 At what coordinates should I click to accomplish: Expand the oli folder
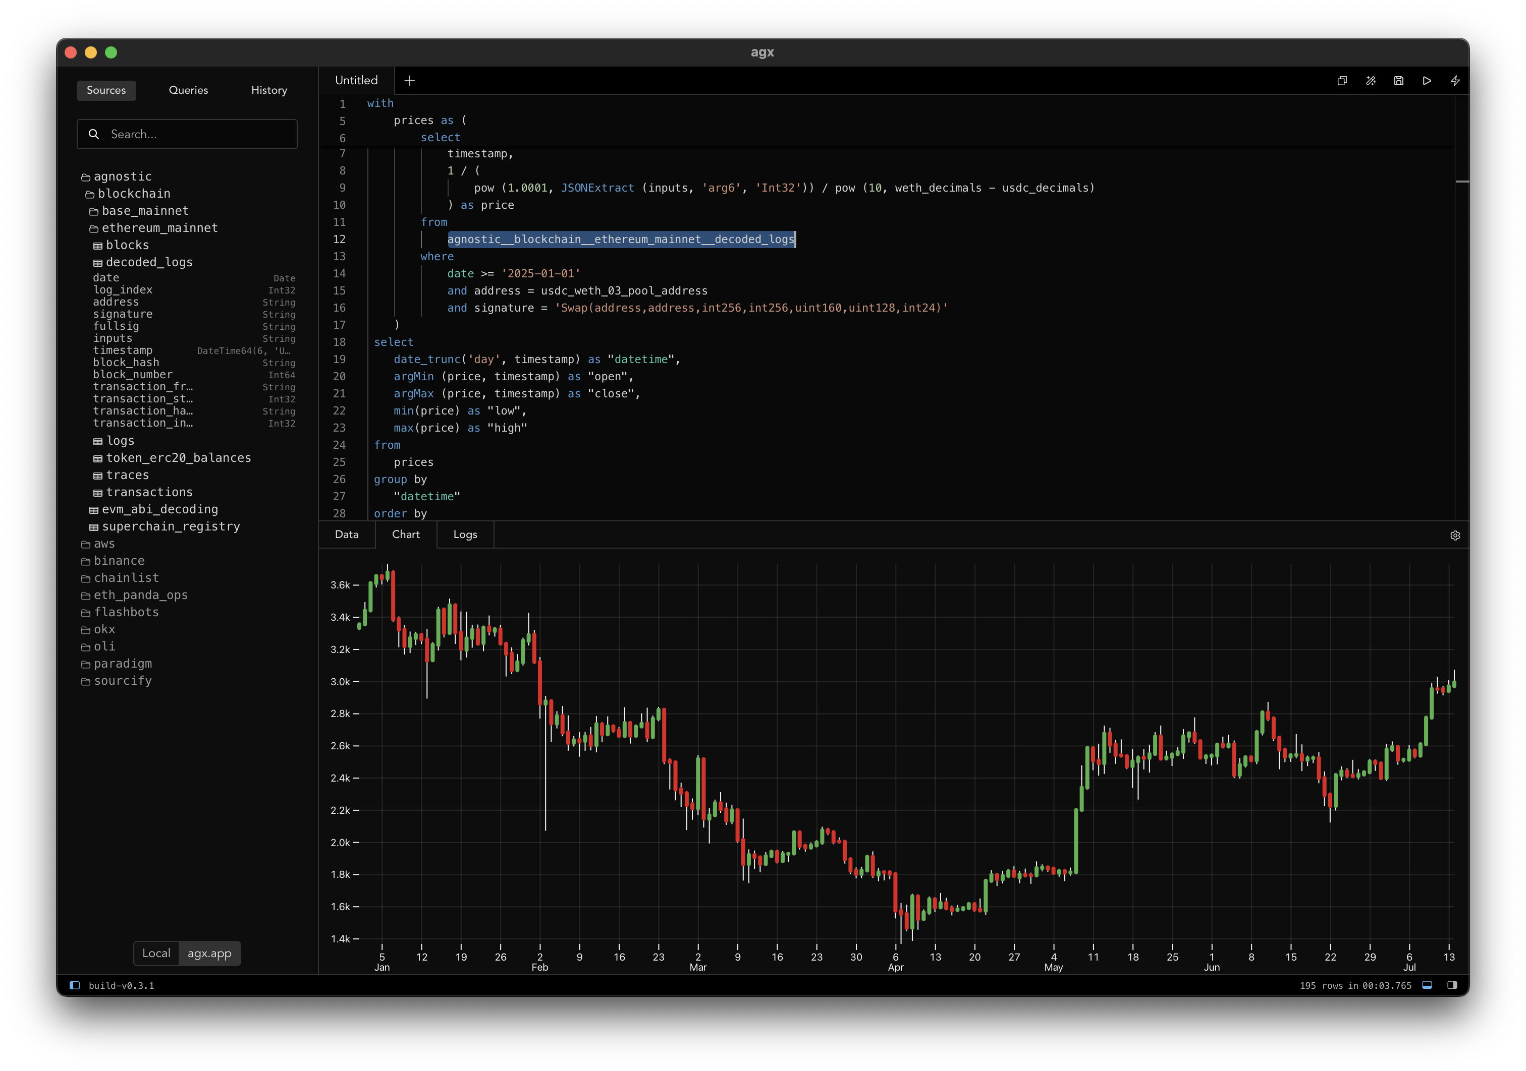coord(98,647)
